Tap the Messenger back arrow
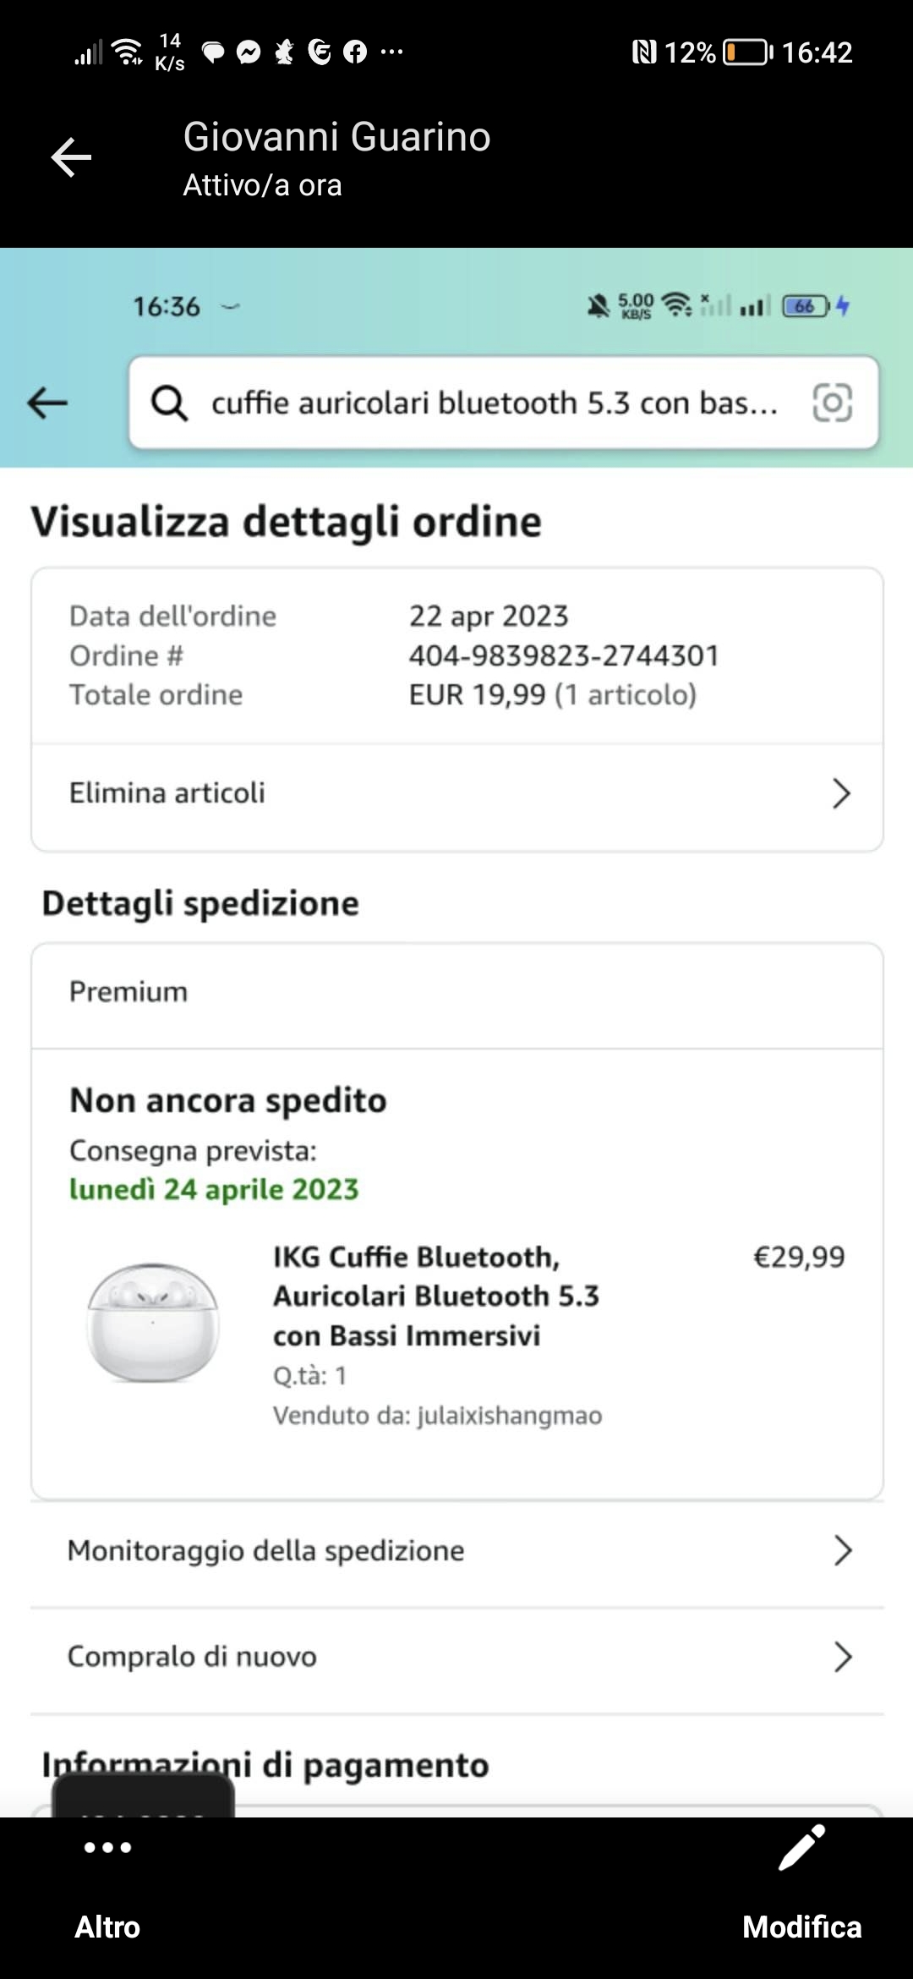Image resolution: width=913 pixels, height=1979 pixels. click(71, 158)
